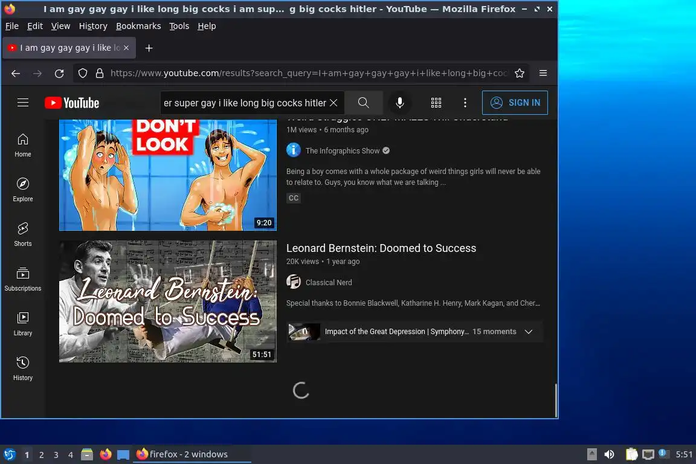Open the YouTube apps grid
696x464 pixels.
(x=436, y=103)
